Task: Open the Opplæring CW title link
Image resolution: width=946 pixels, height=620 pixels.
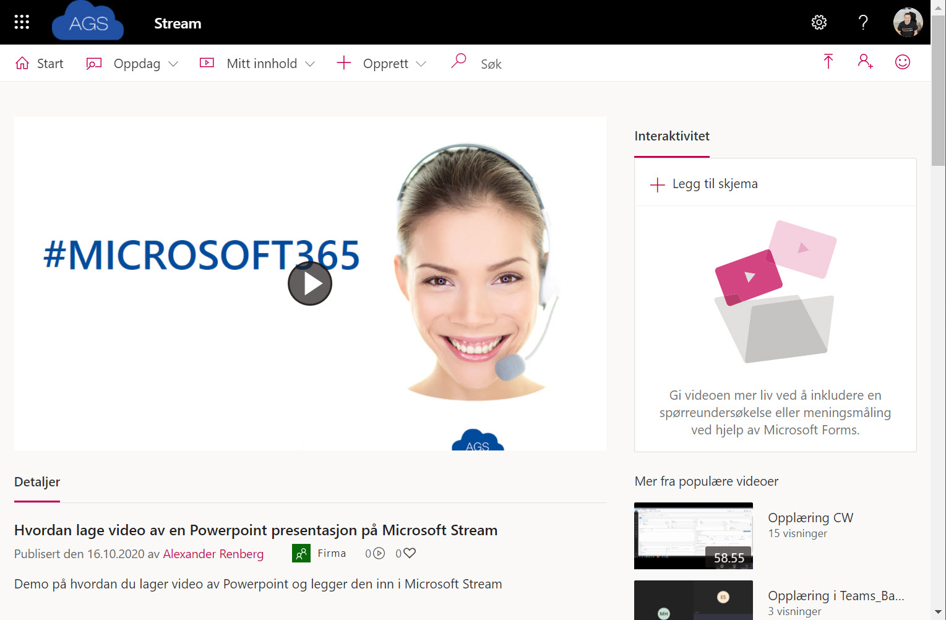Action: click(811, 518)
